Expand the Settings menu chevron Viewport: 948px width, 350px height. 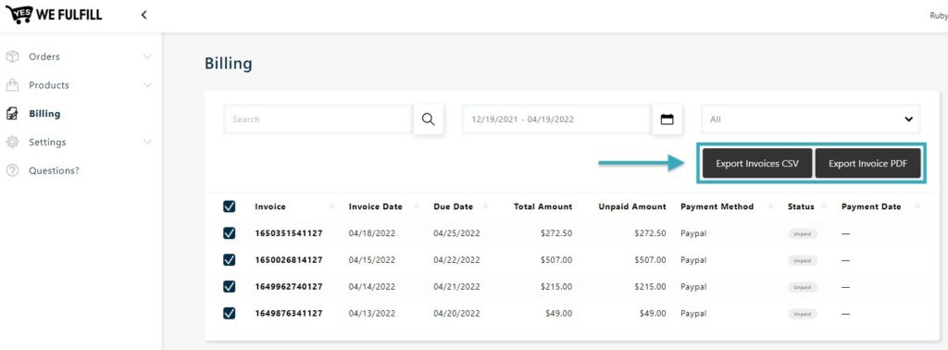coord(147,142)
